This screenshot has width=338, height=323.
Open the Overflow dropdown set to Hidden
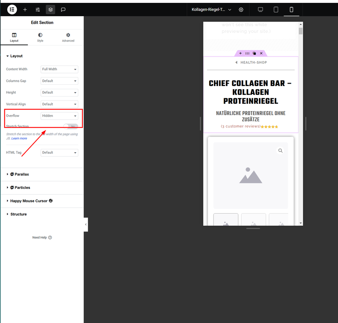click(x=59, y=116)
